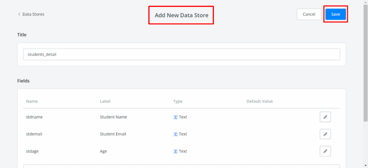368x168 pixels.
Task: Click the Label column header
Action: coord(105,101)
